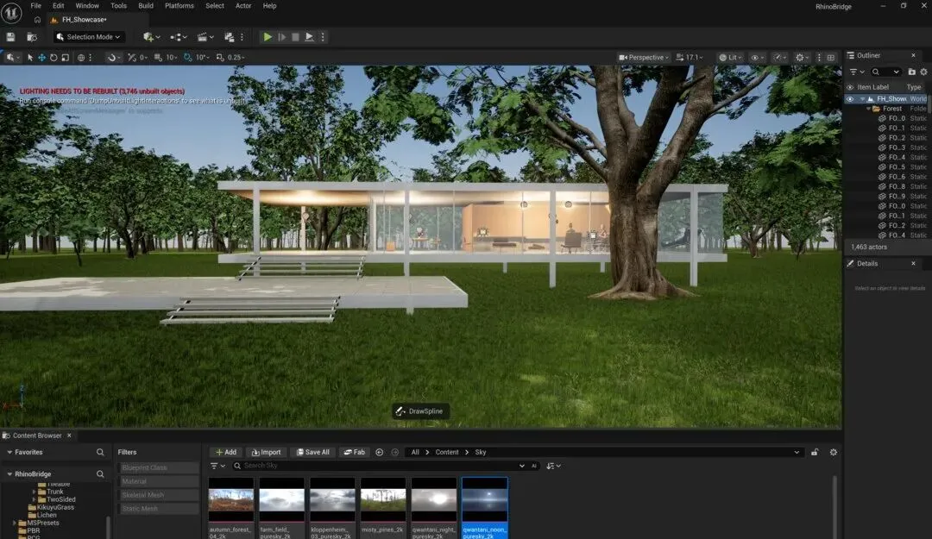
Task: Select the rotate gizmo tool
Action: [x=54, y=58]
